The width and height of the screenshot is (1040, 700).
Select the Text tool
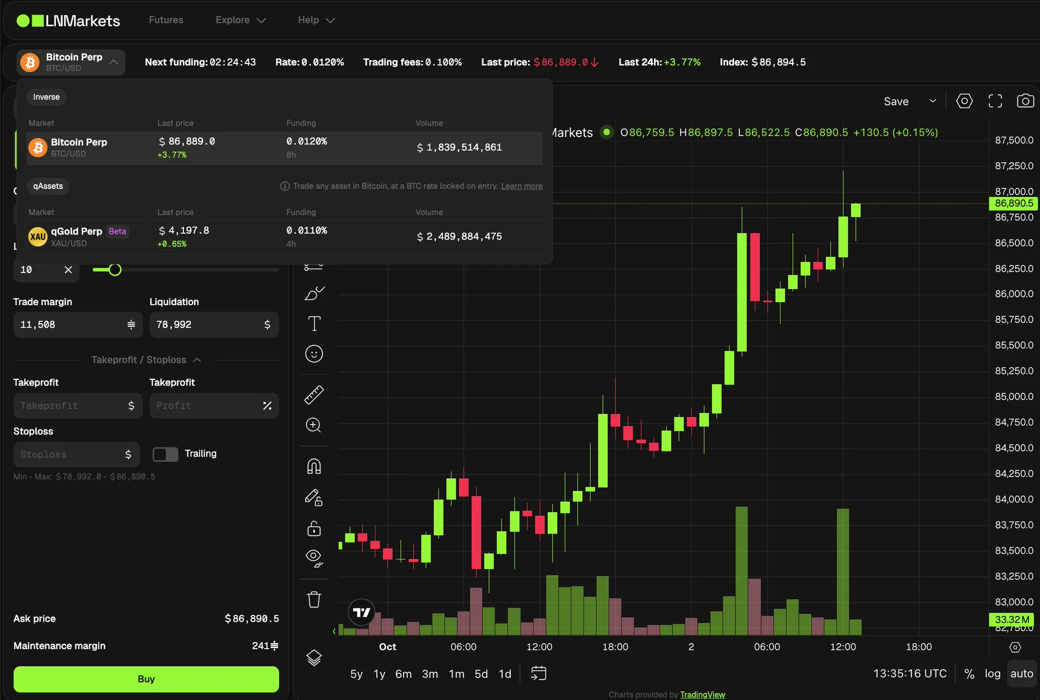[x=314, y=323]
